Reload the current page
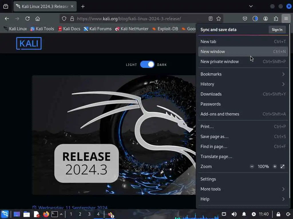This screenshot has height=219, width=293. coord(27,19)
